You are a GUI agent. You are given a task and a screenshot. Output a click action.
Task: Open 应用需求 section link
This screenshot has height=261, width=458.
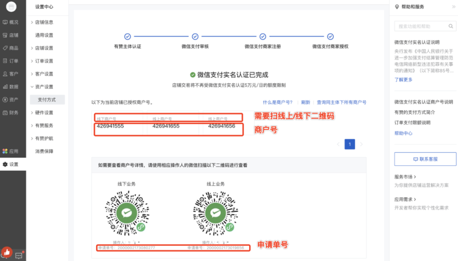[x=405, y=199]
